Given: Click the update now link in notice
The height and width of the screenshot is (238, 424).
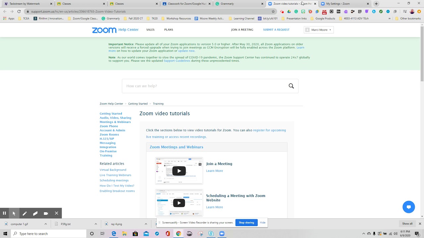Looking at the screenshot, I should point(186,51).
